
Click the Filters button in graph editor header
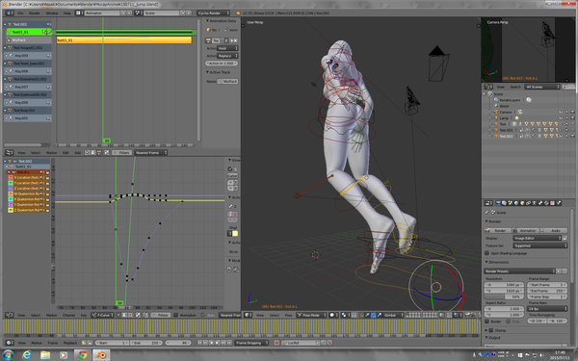pos(161,316)
